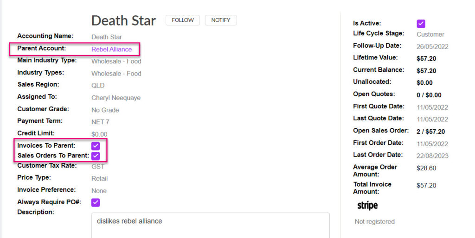Click the Stripe logo
Viewport: 475px width, 238px height.
[x=367, y=206]
